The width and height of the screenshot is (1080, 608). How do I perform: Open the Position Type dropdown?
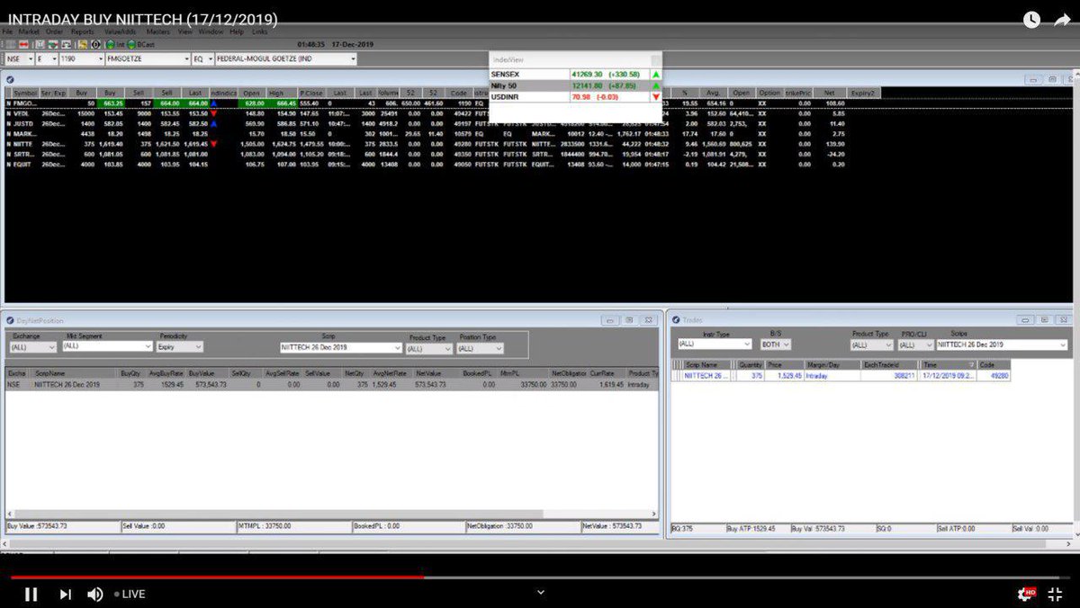pos(480,348)
